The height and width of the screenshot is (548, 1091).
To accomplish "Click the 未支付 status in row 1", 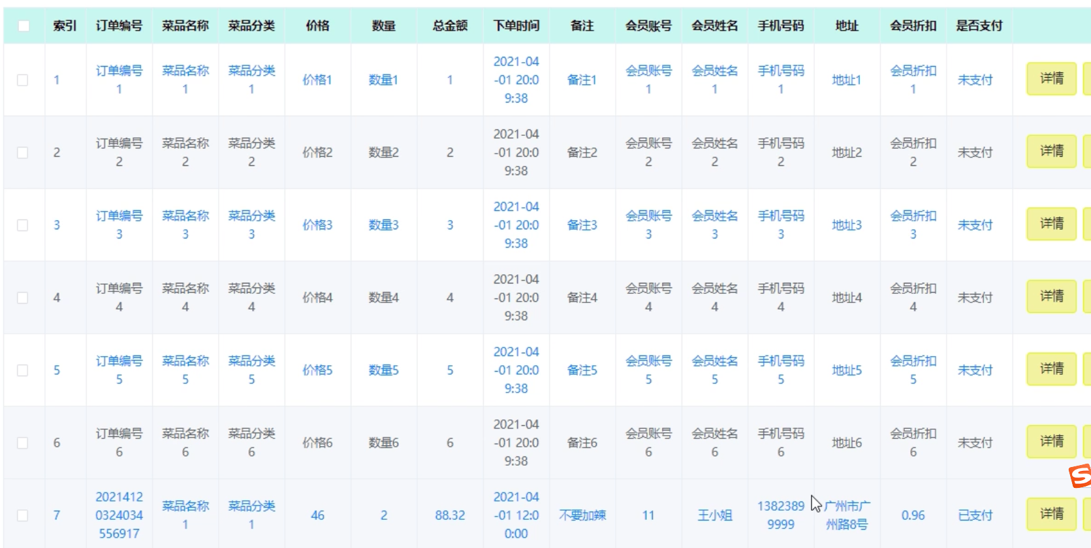I will pyautogui.click(x=975, y=80).
